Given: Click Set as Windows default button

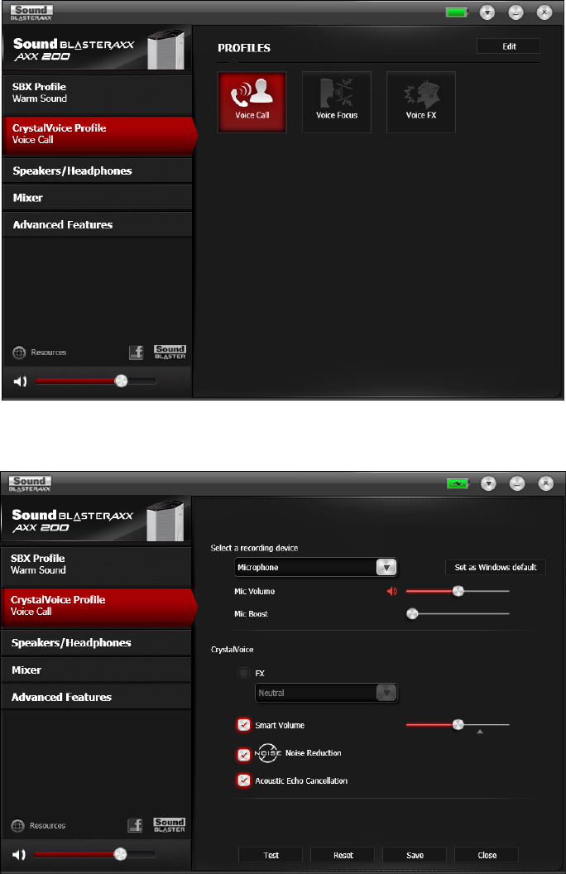Looking at the screenshot, I should (x=495, y=568).
